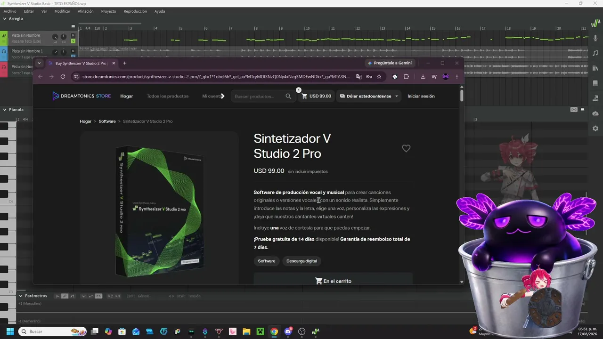Adjust the pan knob of Pista sin Nombre 1

coord(64,52)
